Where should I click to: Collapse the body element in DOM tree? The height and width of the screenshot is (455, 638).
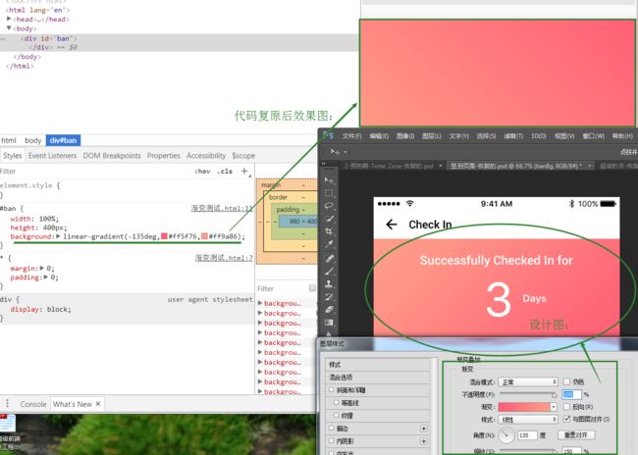(9, 28)
